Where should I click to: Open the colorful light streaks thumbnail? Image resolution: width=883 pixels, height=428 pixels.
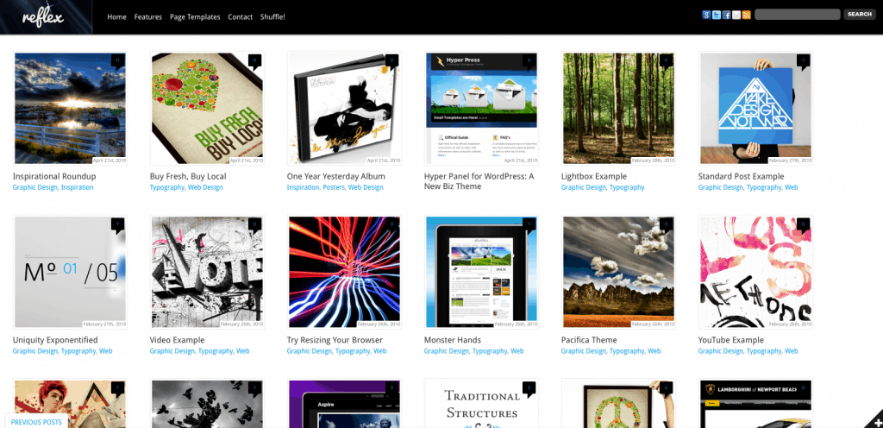(344, 272)
